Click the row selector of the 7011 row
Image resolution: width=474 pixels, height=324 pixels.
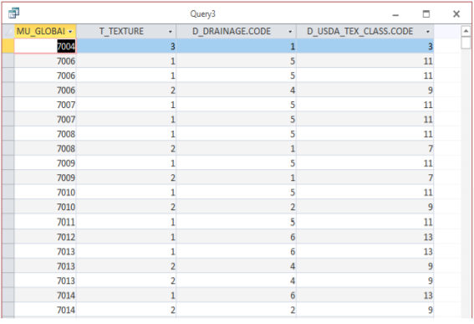[x=8, y=222]
